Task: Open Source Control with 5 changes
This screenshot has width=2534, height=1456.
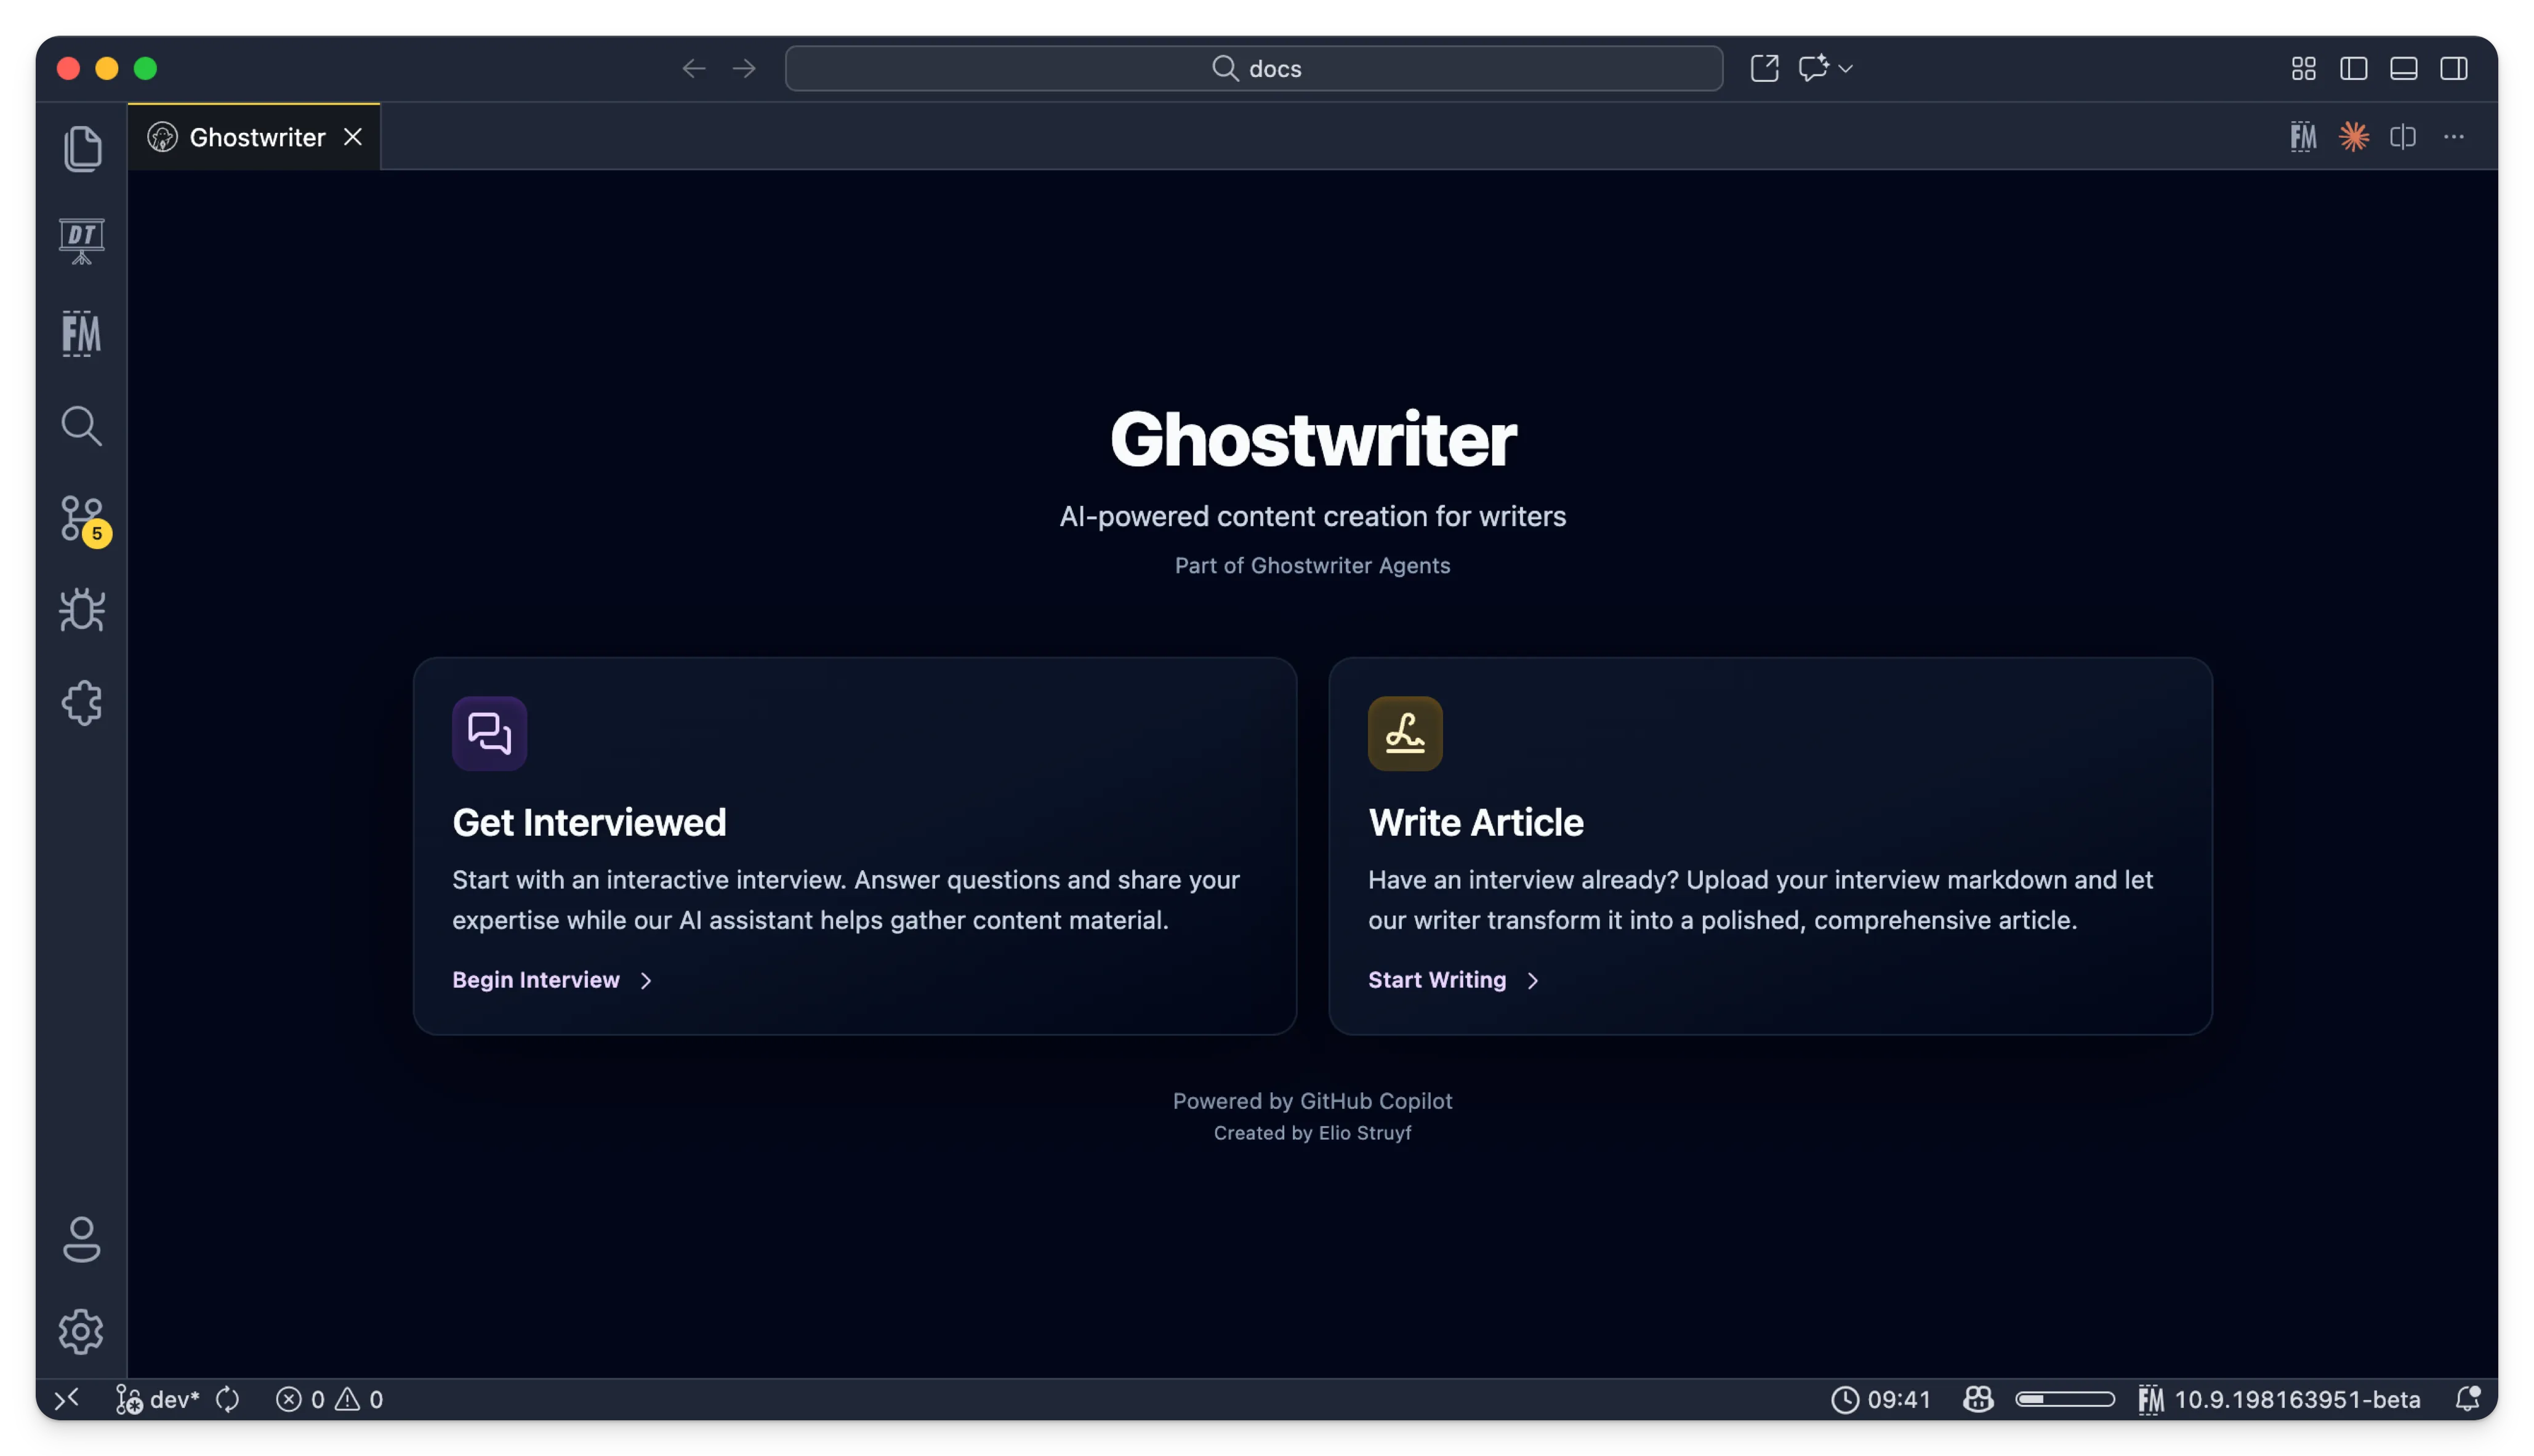Action: click(82, 518)
